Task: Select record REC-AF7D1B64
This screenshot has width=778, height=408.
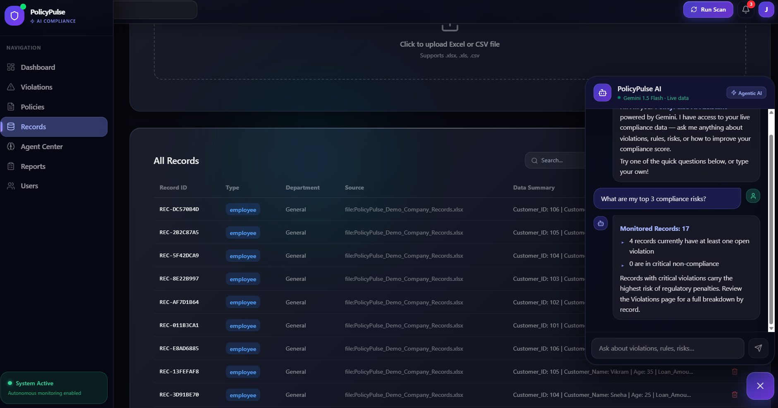Action: click(x=179, y=302)
